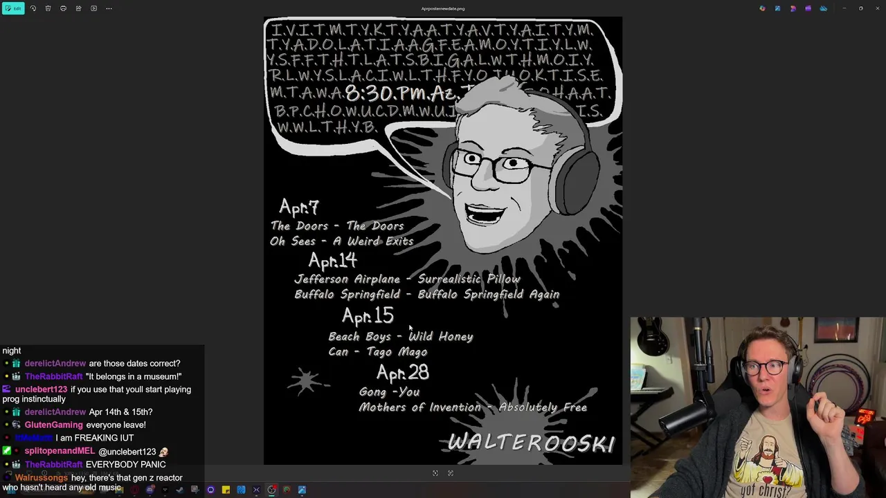Click the Apr 28 heading on poster
The height and width of the screenshot is (498, 886).
coord(403,373)
